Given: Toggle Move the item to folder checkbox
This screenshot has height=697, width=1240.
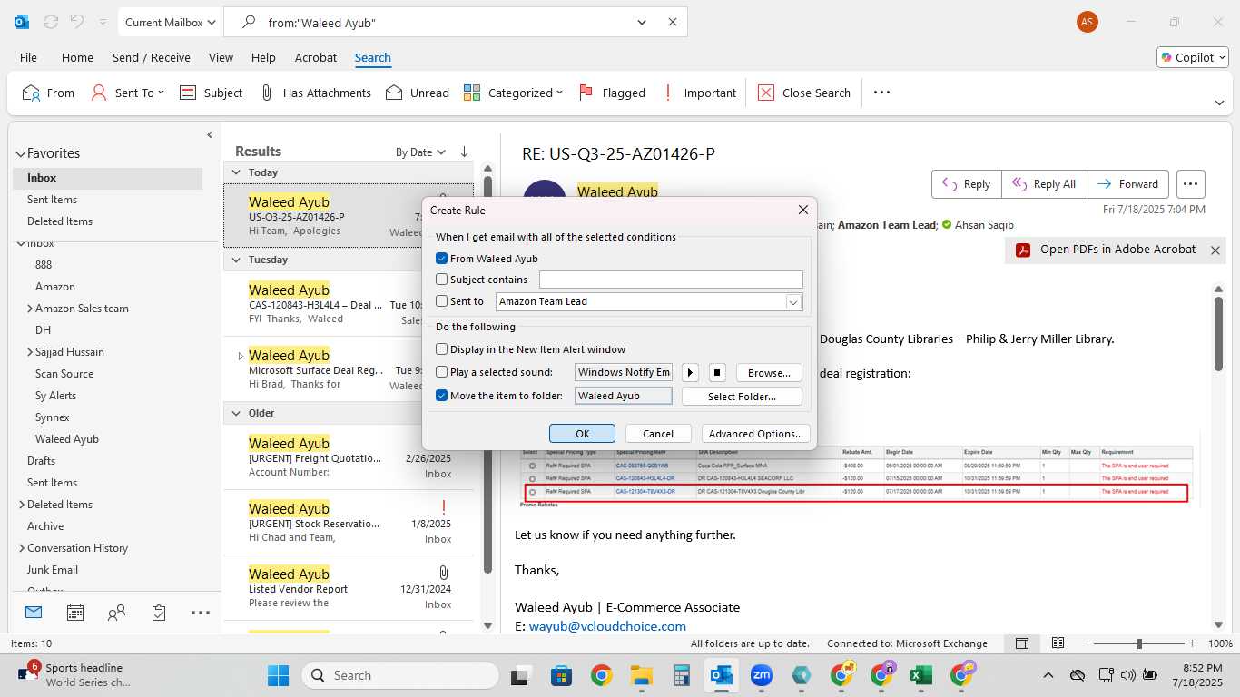Looking at the screenshot, I should (x=442, y=396).
